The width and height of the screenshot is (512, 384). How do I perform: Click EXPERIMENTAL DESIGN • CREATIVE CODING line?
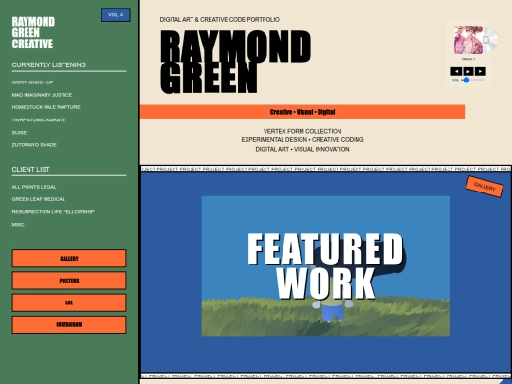[x=302, y=140]
